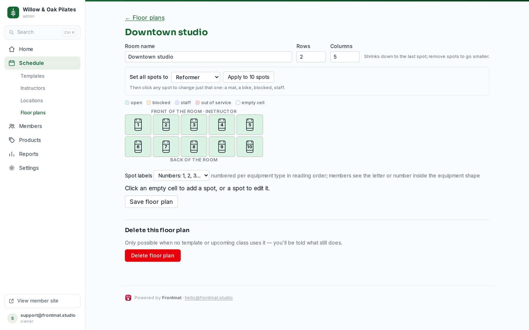Viewport: 529px width, 330px height.
Task: Open the Set all spots to Reformer dropdown
Action: 196,77
